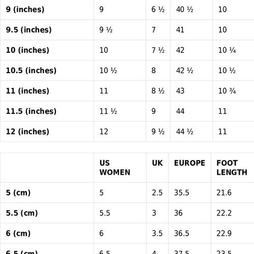Select the FOOT LENGTH column header

point(232,168)
